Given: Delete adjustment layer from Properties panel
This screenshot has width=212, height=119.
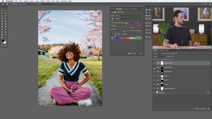Looking at the screenshot, I should click(141, 54).
